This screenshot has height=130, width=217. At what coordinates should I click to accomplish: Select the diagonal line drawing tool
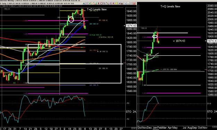pyautogui.click(x=107, y=3)
